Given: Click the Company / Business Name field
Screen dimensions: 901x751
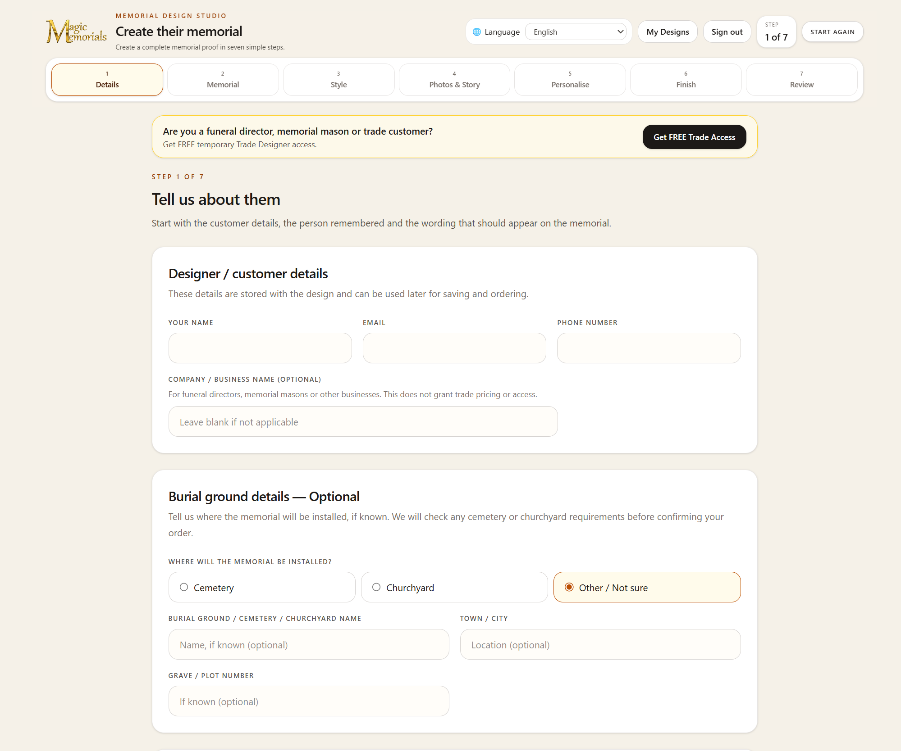Looking at the screenshot, I should pyautogui.click(x=363, y=421).
